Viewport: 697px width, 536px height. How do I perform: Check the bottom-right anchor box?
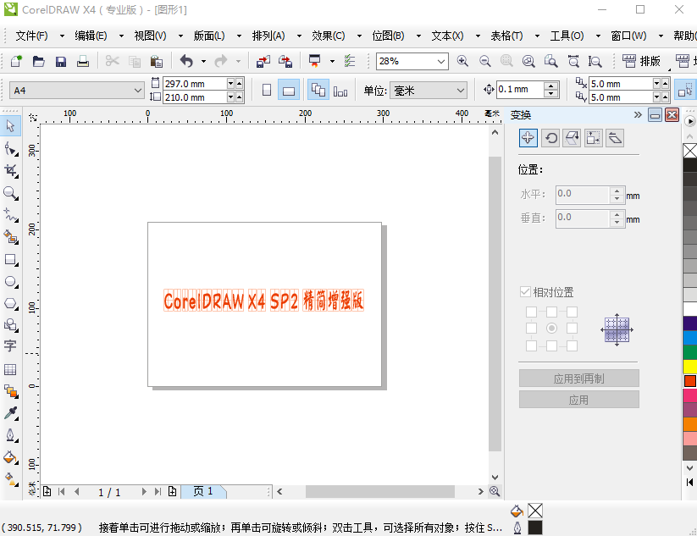pos(573,345)
